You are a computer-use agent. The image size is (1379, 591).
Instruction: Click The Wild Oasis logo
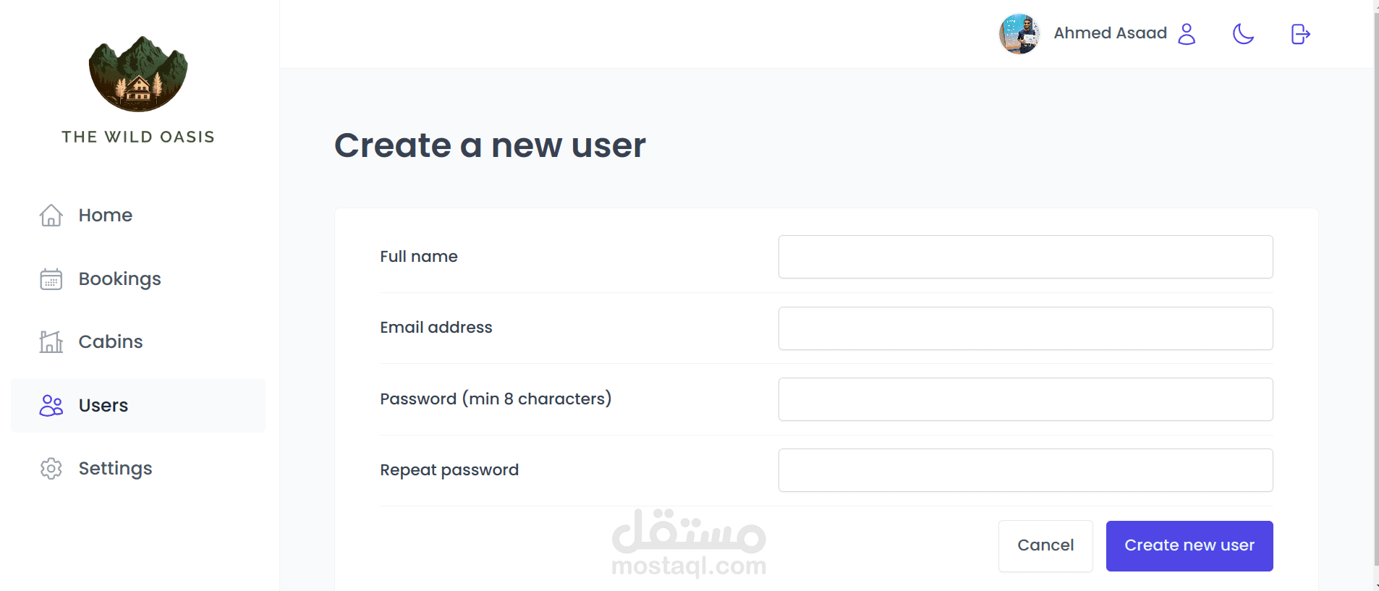click(x=138, y=75)
